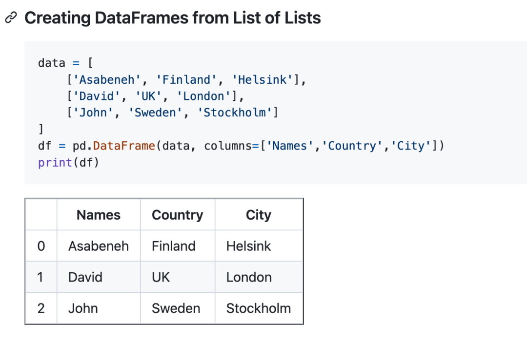Select the 'London' table cell
This screenshot has width=527, height=339.
tap(259, 277)
